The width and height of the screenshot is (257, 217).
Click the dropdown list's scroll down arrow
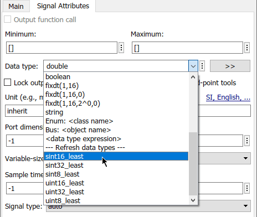pos(193,200)
